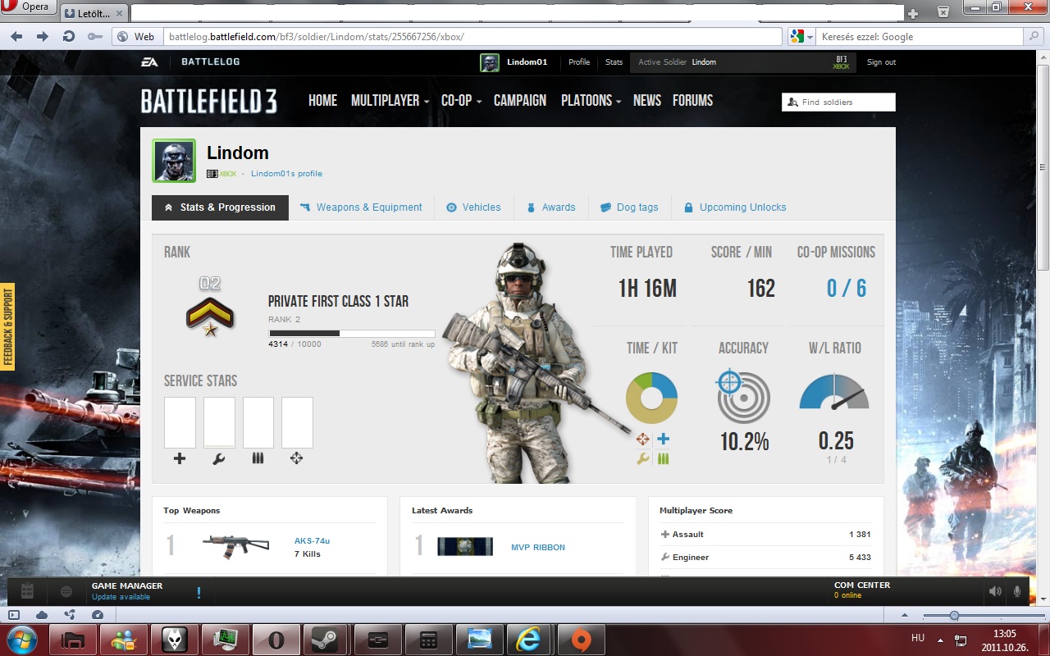This screenshot has width=1050, height=656.
Task: Click the Game Manager update exclamation icon
Action: (x=199, y=592)
